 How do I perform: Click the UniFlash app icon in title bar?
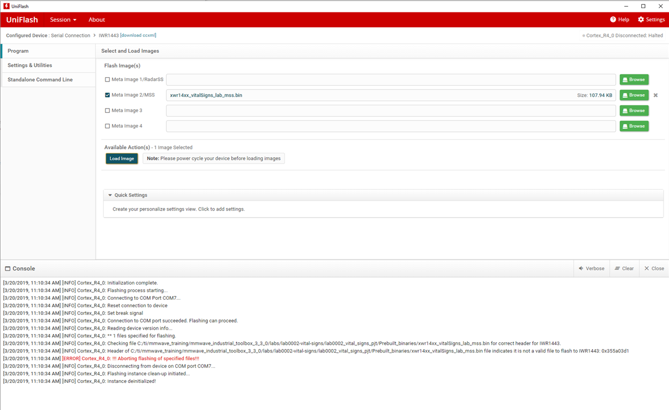pyautogui.click(x=7, y=6)
